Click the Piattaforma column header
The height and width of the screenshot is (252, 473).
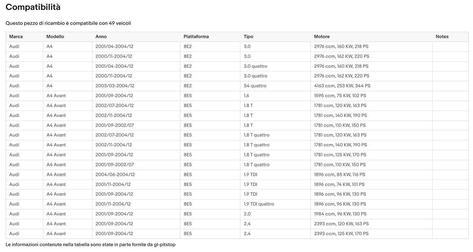pos(210,37)
